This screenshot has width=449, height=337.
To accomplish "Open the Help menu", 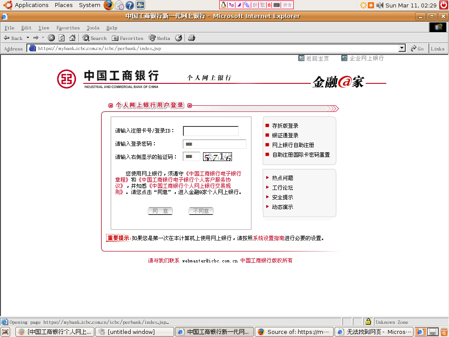I will pos(112,28).
